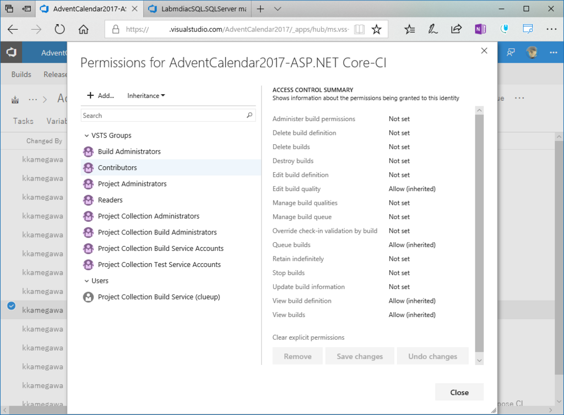Screen dimensions: 564x415
Task: Click the Undo changes button
Action: [433, 356]
